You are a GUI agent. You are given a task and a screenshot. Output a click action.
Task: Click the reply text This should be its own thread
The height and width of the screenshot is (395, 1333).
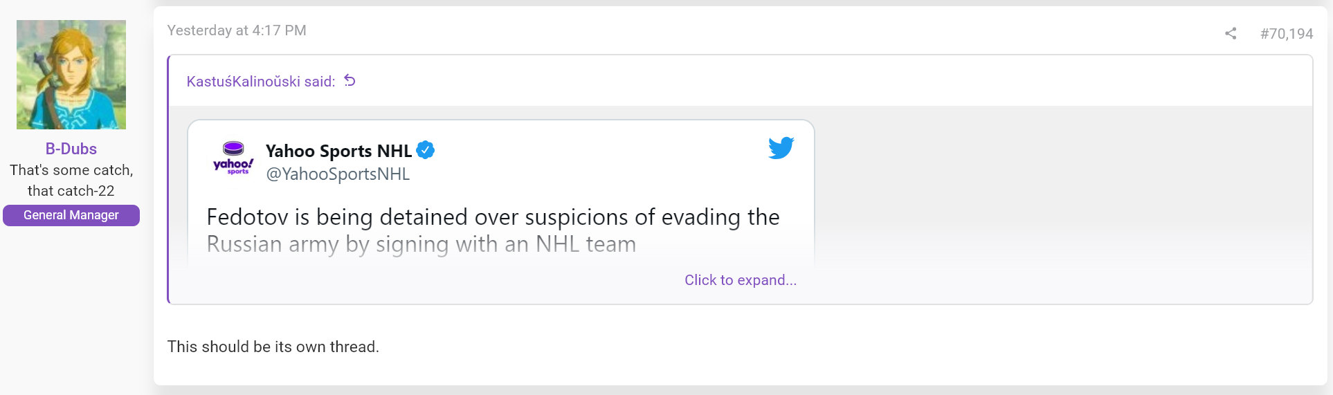pos(273,347)
